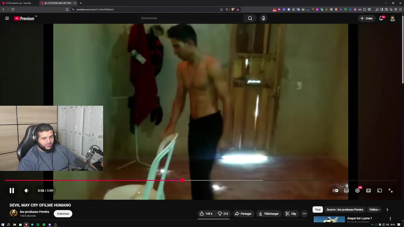Open Spotify from the taskbar

click(44, 224)
